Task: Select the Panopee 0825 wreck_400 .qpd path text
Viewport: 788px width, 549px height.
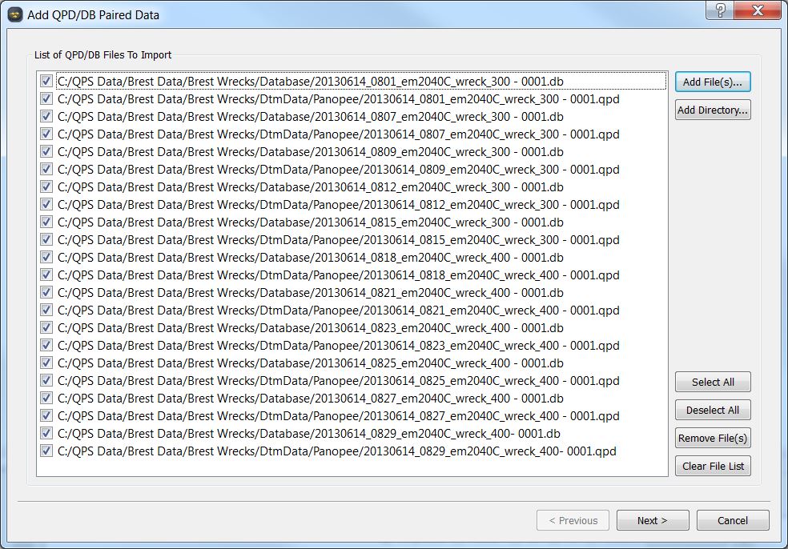Action: (x=338, y=381)
